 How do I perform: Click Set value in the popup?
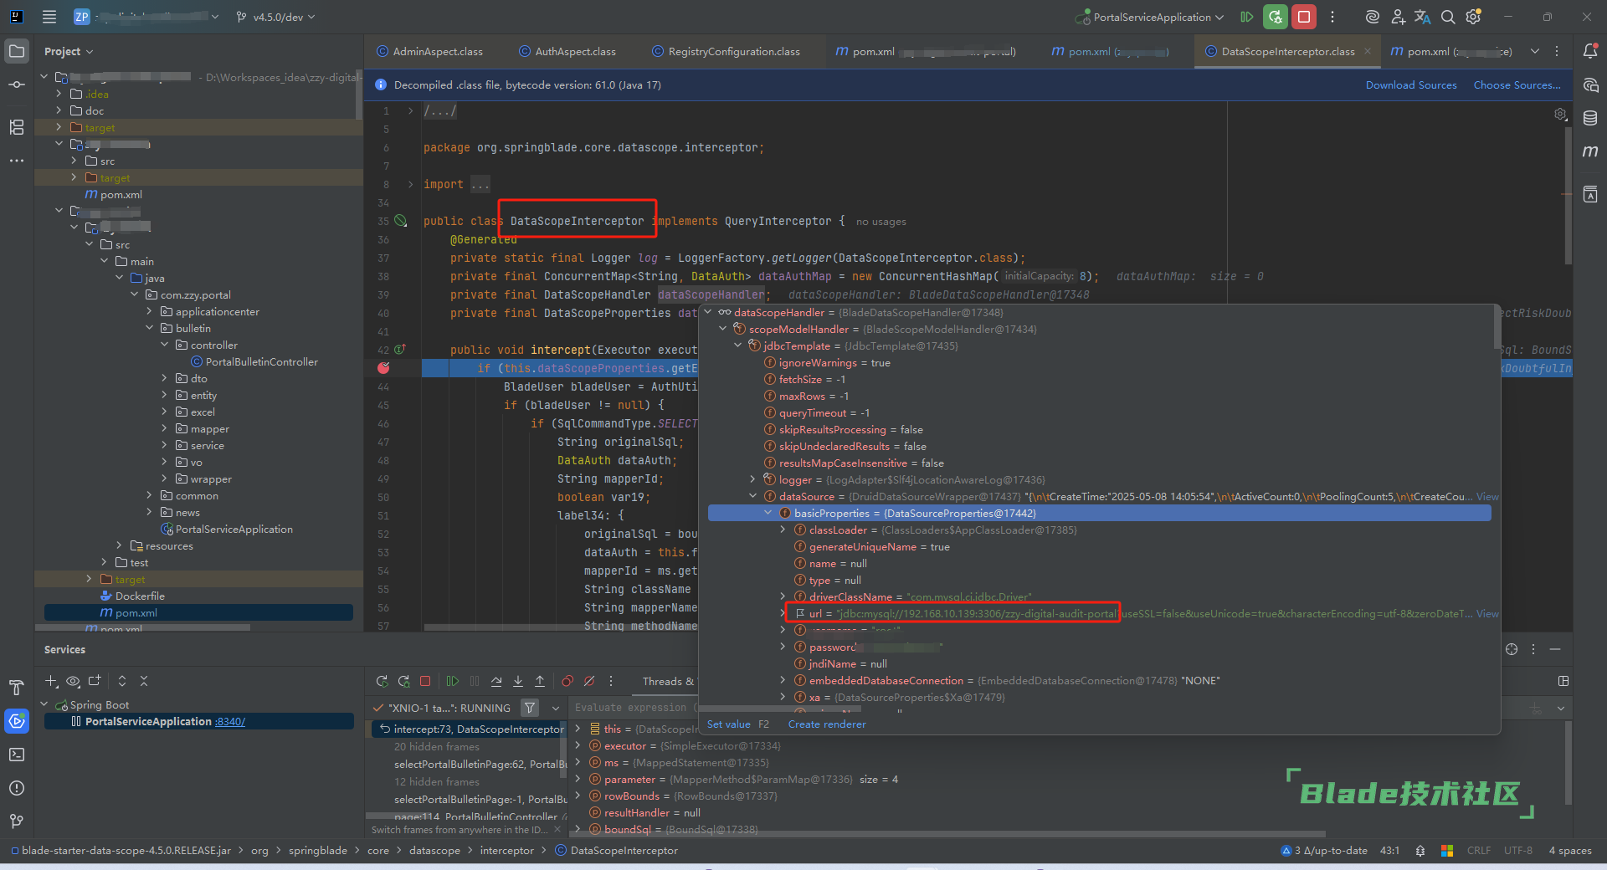(x=728, y=724)
